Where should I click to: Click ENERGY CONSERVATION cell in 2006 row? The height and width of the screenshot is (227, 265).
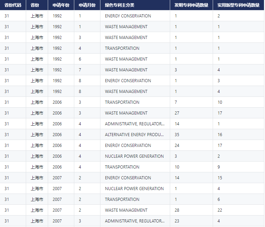pos(135,146)
